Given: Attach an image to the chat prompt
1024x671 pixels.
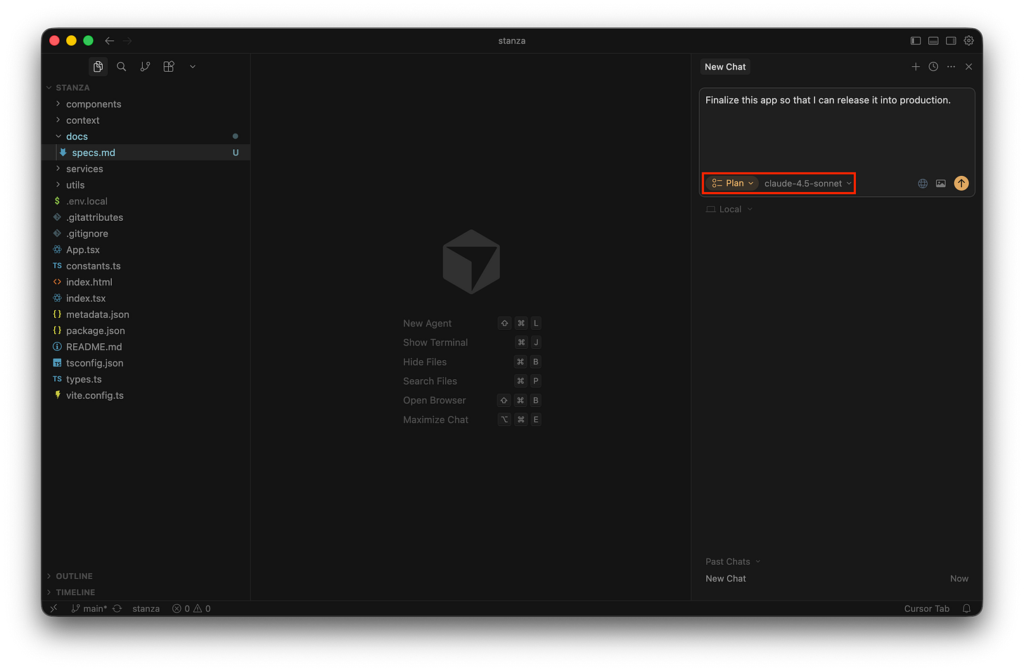Looking at the screenshot, I should pyautogui.click(x=940, y=183).
